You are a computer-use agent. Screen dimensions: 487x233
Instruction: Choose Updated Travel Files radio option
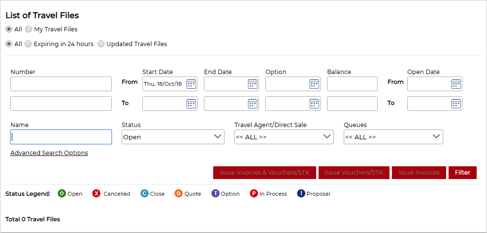101,44
